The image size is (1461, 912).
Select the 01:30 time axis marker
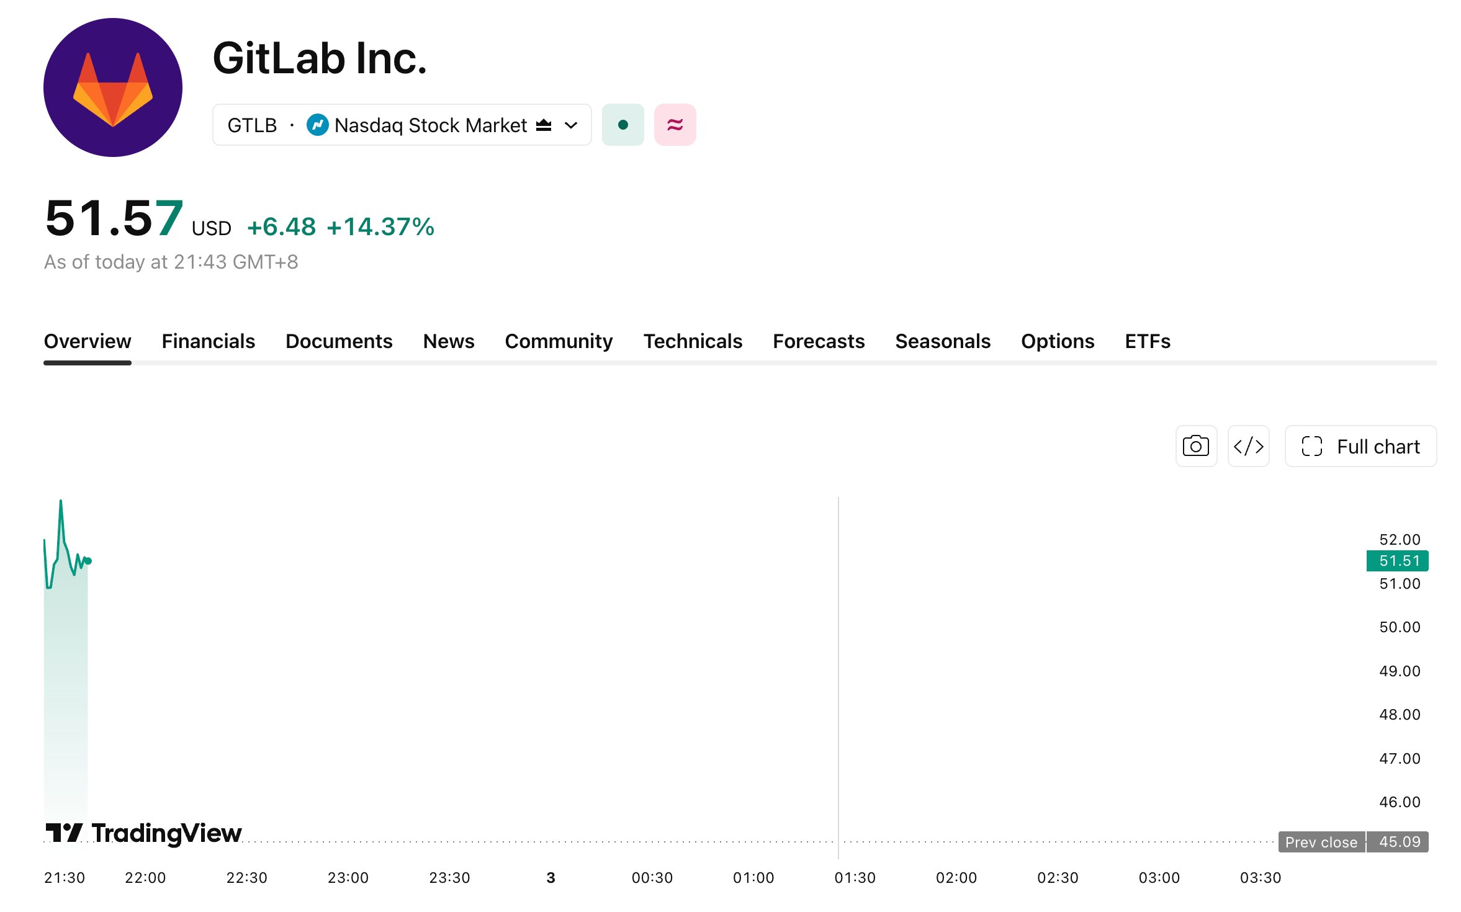[854, 877]
